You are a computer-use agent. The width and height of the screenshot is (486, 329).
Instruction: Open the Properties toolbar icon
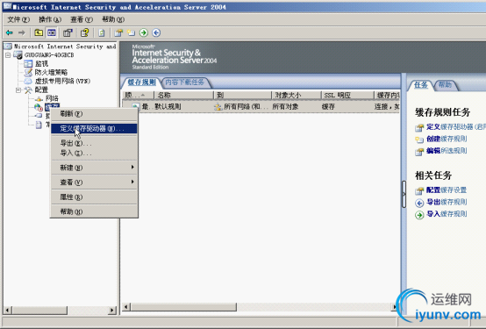(68, 32)
